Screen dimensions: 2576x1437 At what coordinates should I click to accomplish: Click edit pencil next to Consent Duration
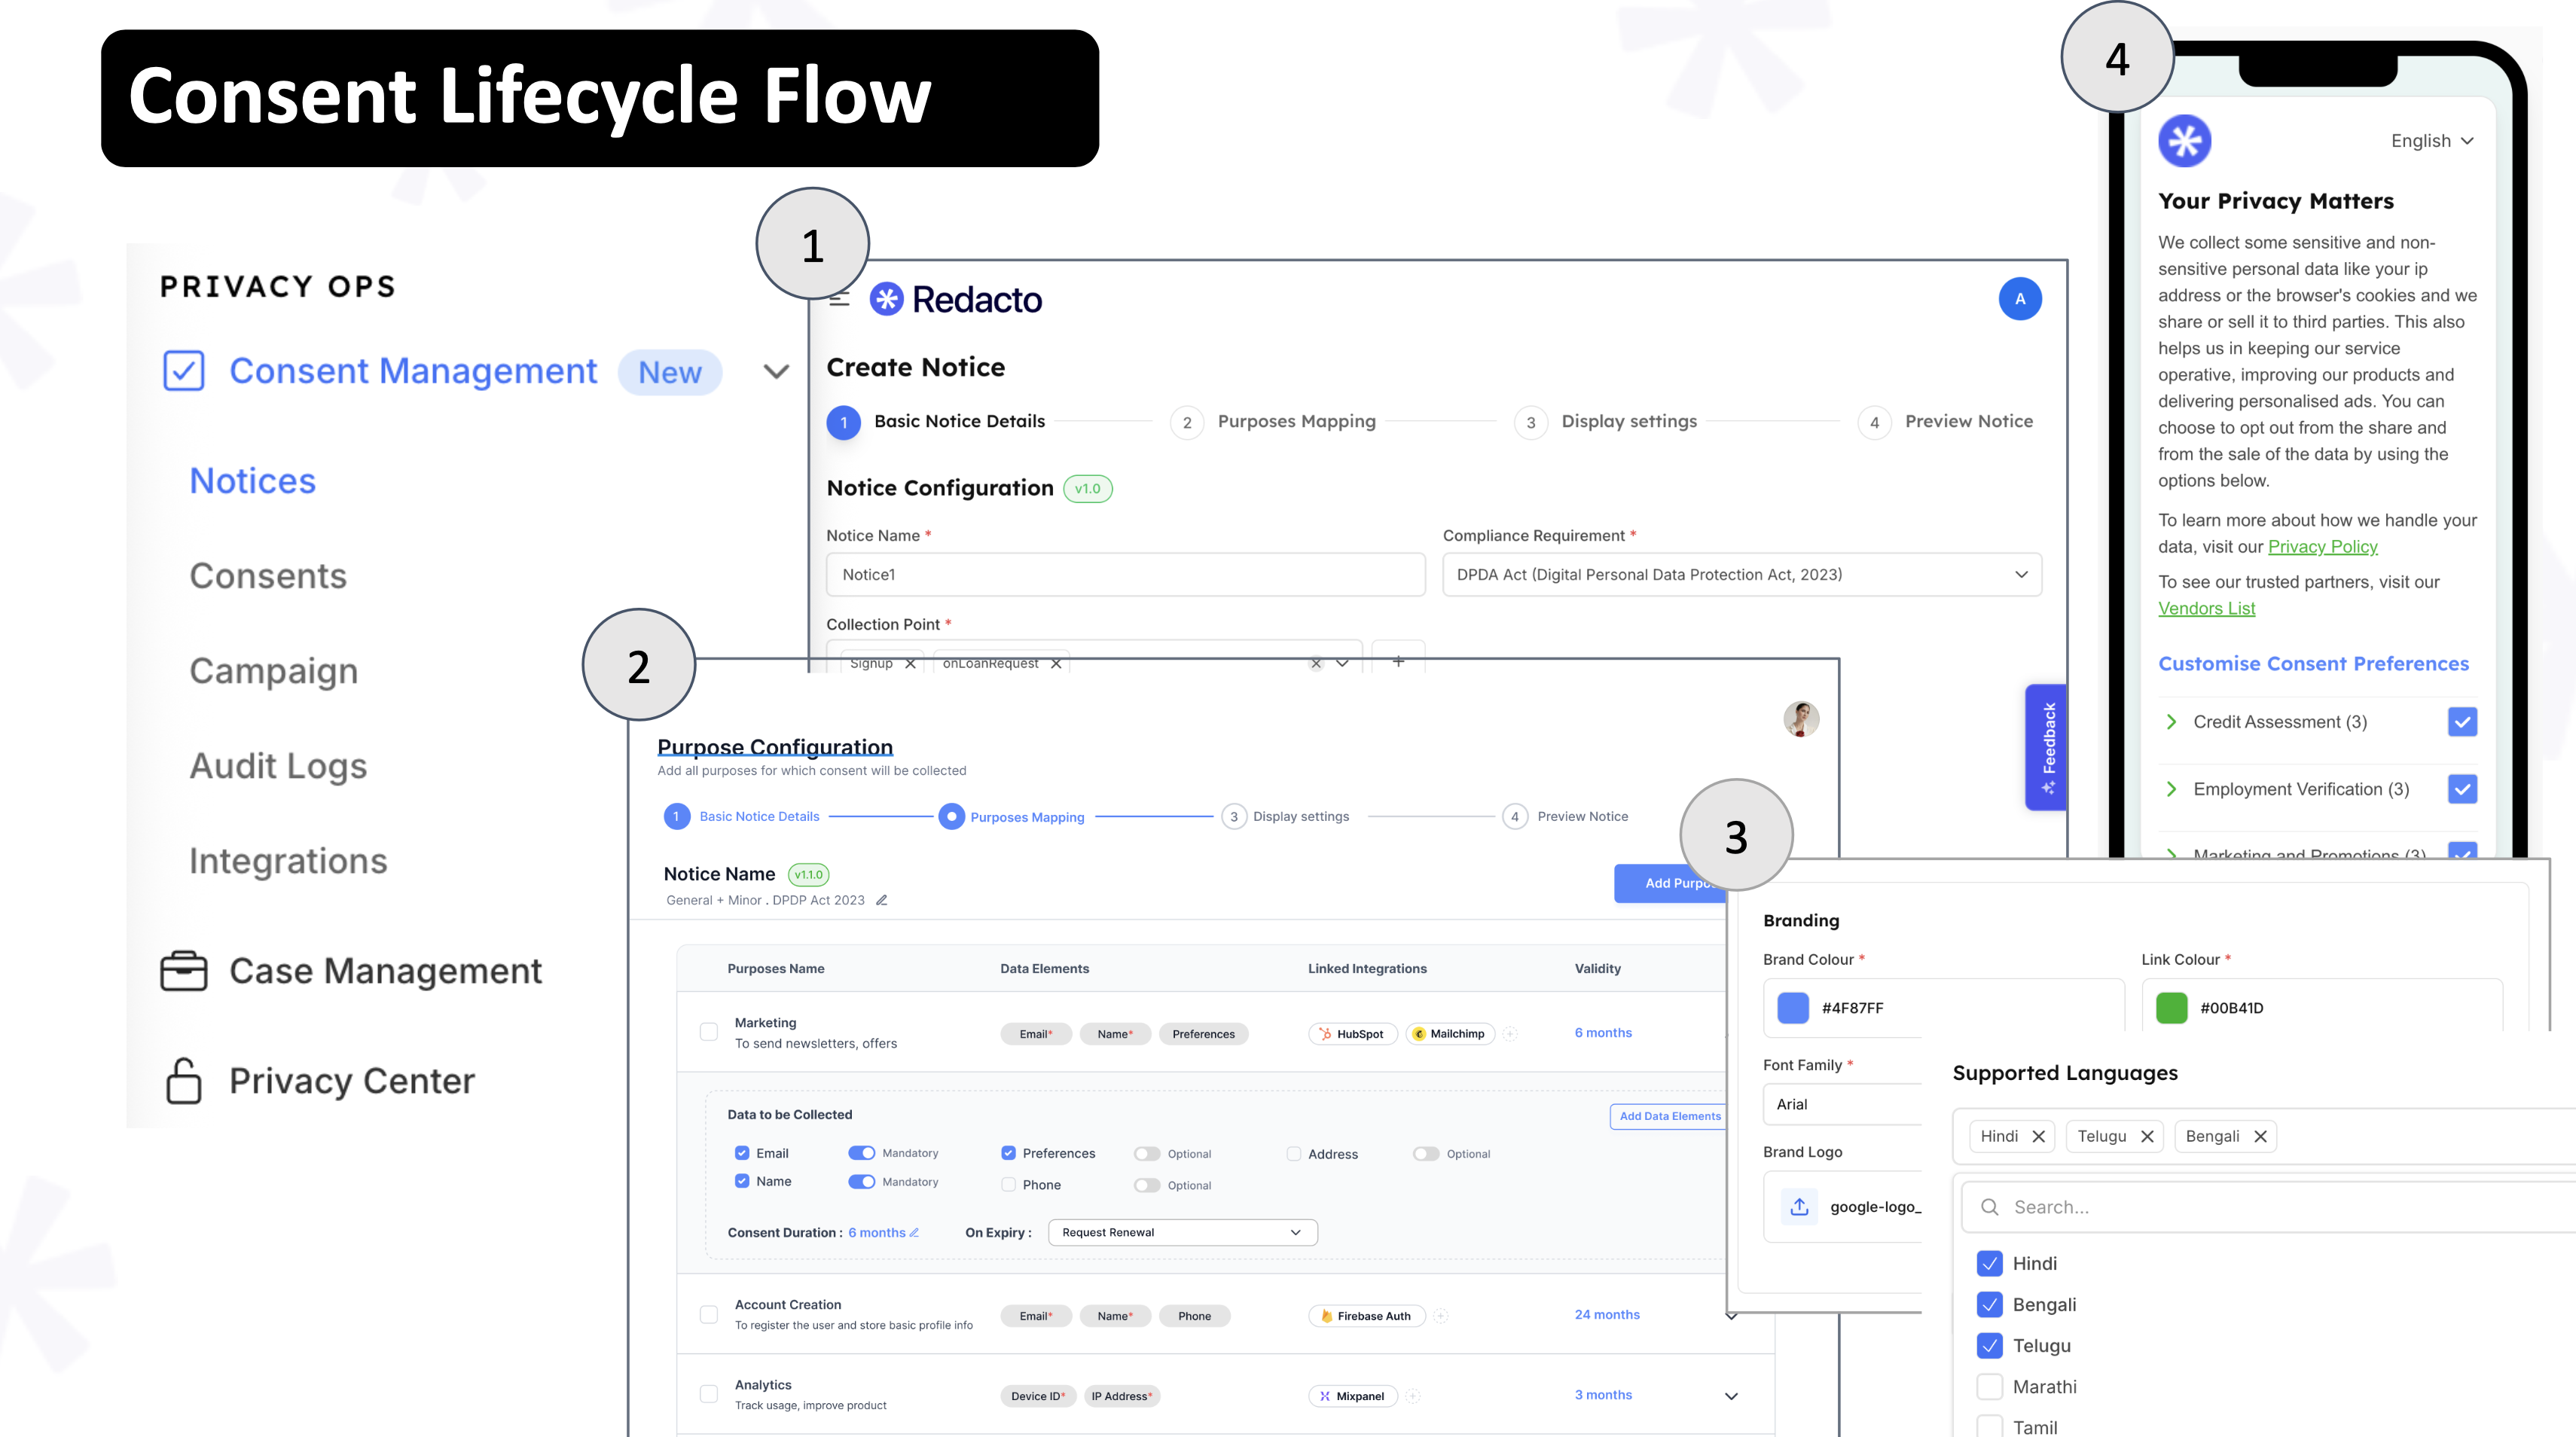(914, 1233)
